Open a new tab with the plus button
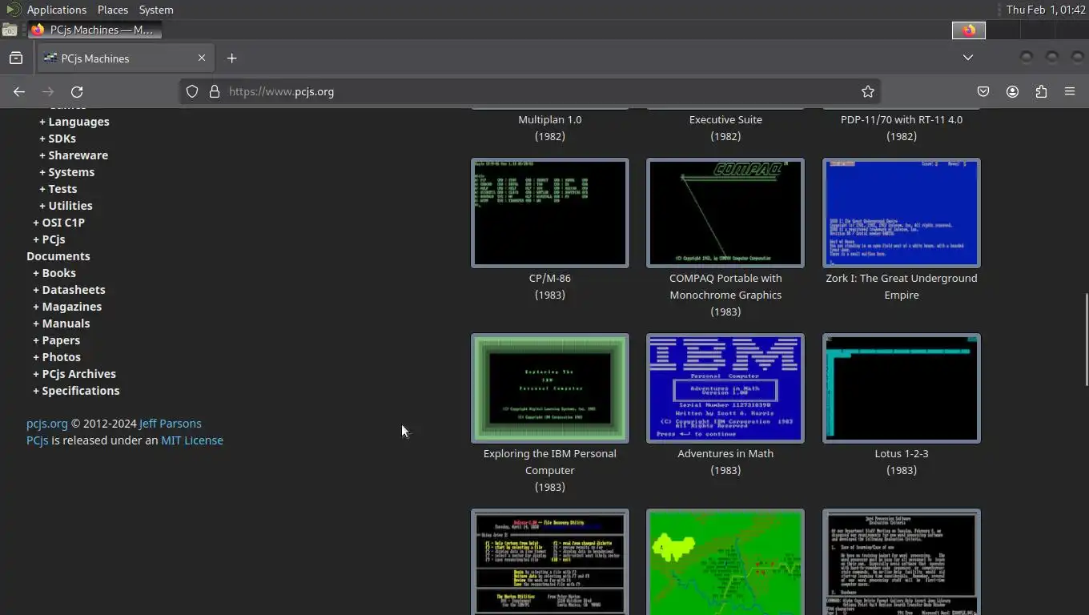The height and width of the screenshot is (615, 1089). [231, 58]
